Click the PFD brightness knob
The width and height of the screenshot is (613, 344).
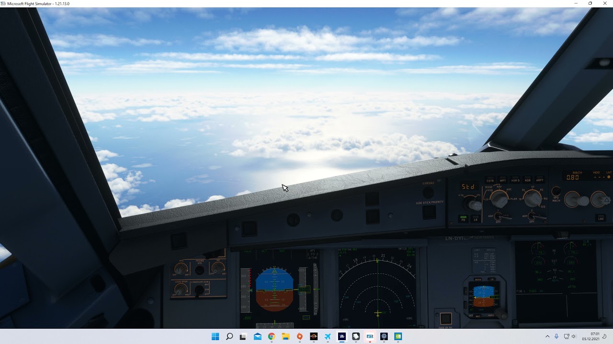pyautogui.click(x=181, y=269)
